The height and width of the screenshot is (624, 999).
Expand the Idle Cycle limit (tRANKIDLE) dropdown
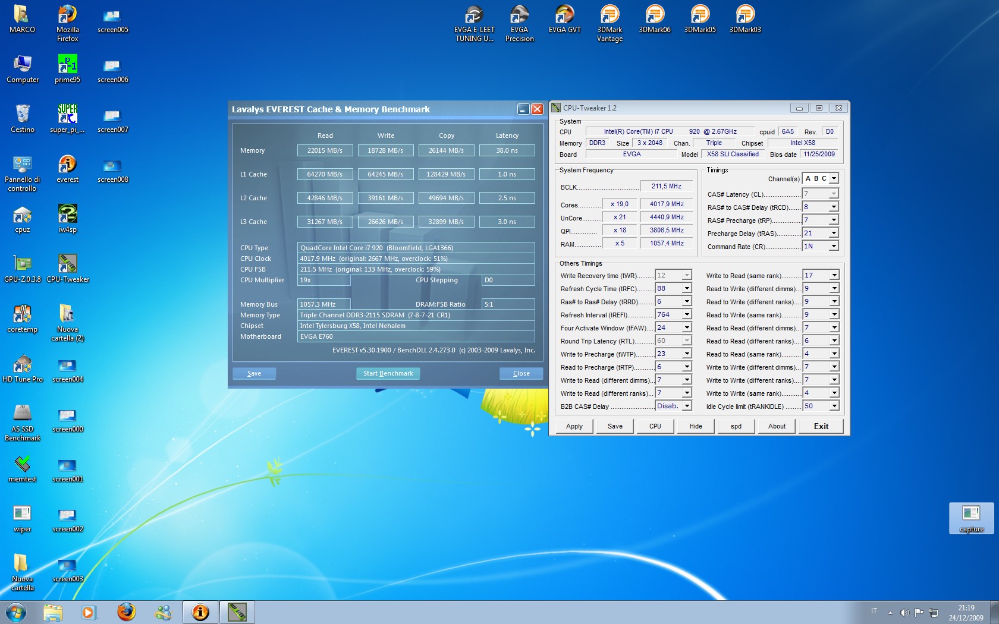click(x=834, y=406)
